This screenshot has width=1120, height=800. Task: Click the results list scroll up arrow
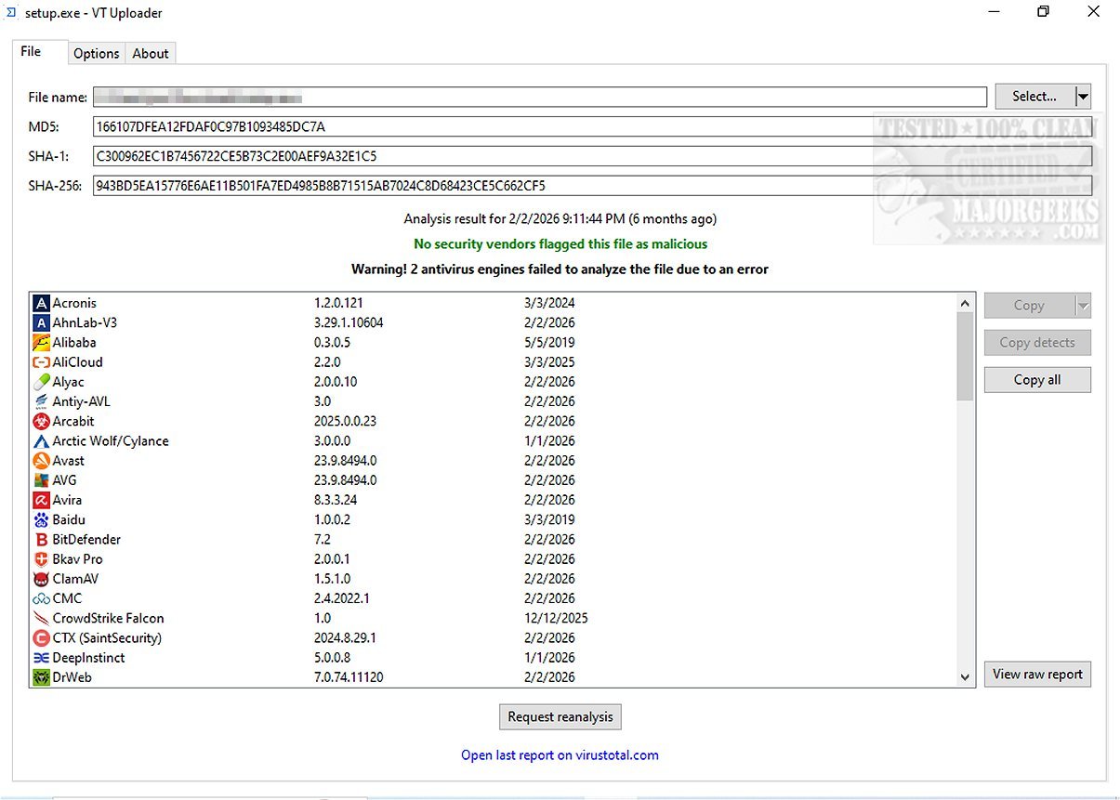point(966,303)
